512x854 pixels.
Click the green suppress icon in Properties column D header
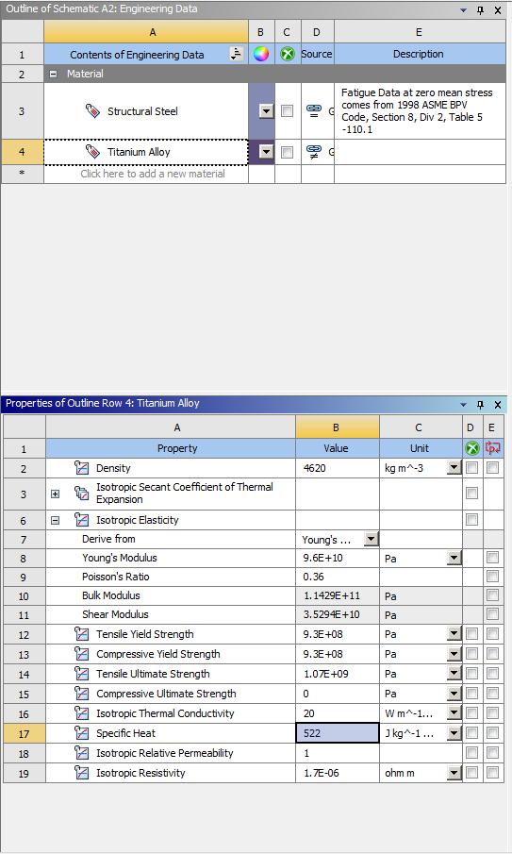click(x=472, y=448)
